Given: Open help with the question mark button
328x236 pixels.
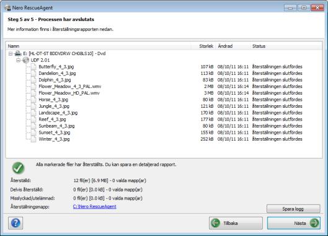Looking at the screenshot, I should pyautogui.click(x=16, y=223).
